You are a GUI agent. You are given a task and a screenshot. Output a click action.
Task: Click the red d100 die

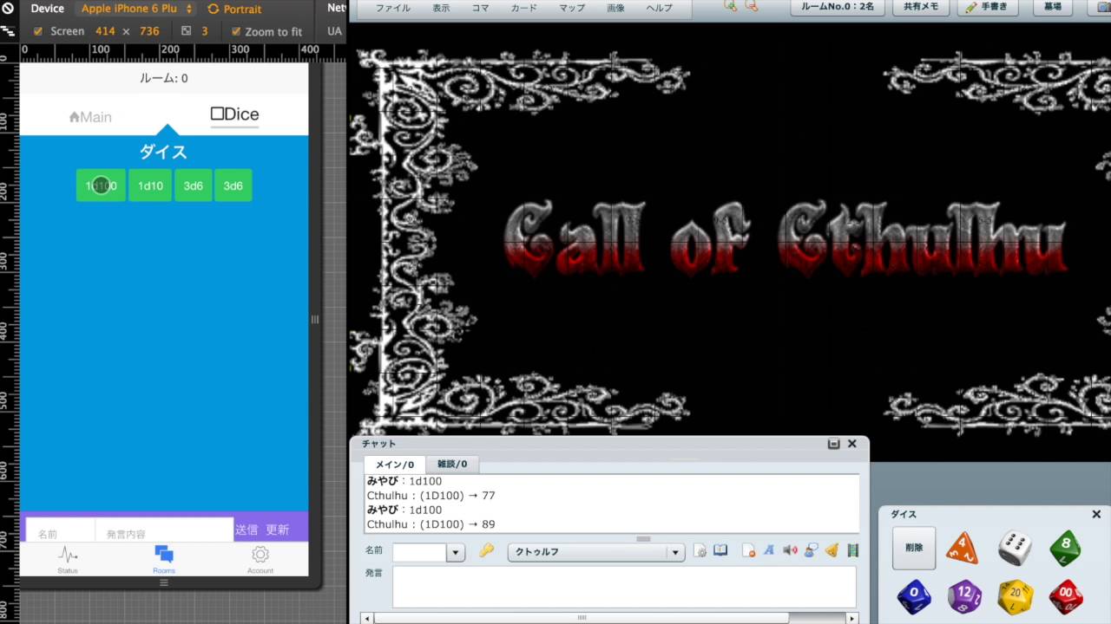[1065, 596]
